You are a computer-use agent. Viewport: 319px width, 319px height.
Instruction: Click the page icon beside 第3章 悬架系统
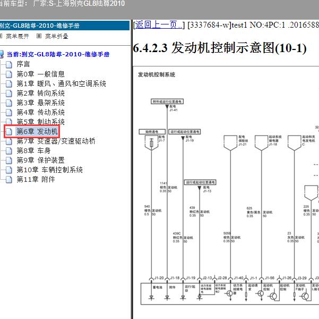[8, 103]
